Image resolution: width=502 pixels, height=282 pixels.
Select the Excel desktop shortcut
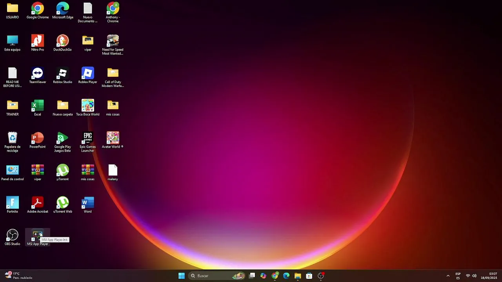click(x=38, y=108)
